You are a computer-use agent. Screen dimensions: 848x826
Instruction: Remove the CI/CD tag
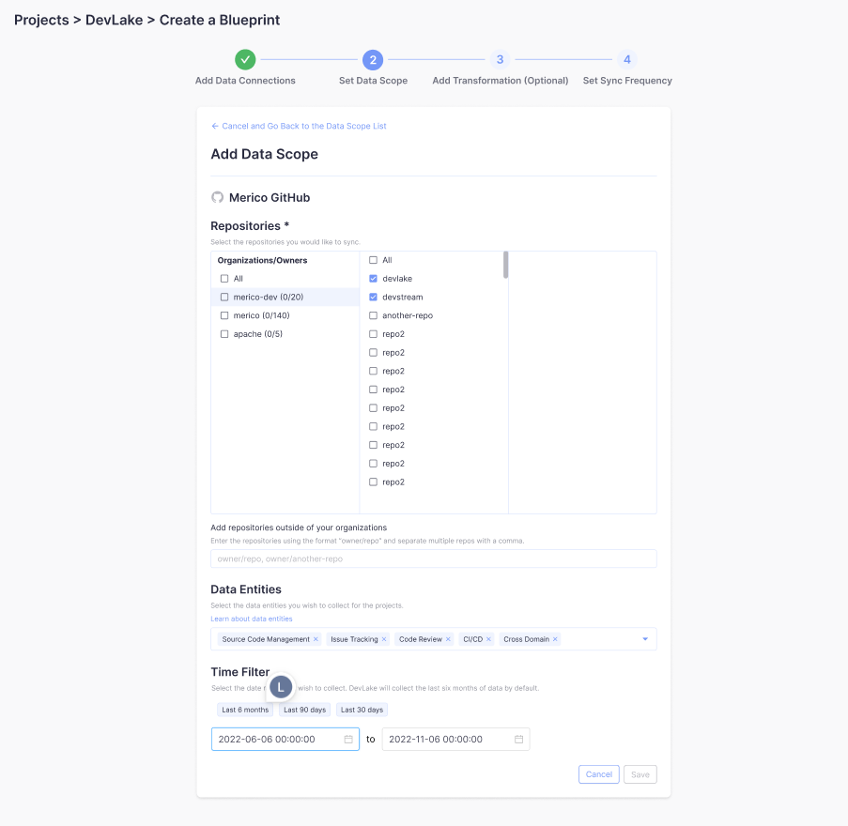488,639
